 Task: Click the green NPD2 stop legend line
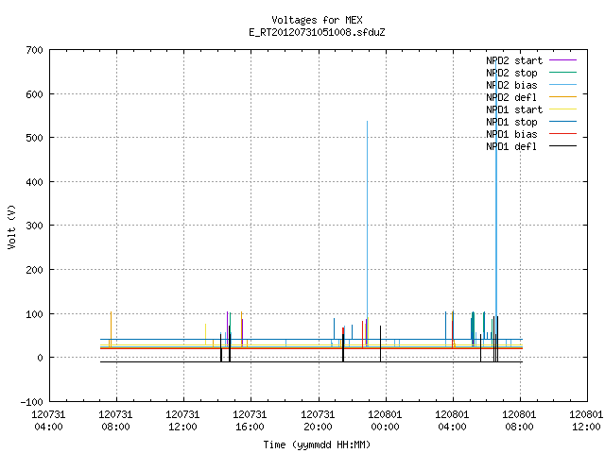pos(563,73)
